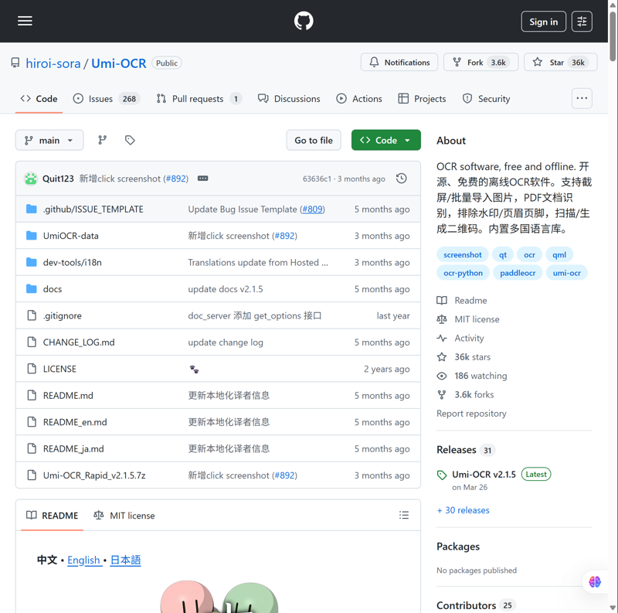Expand the green Code dropdown

[386, 140]
